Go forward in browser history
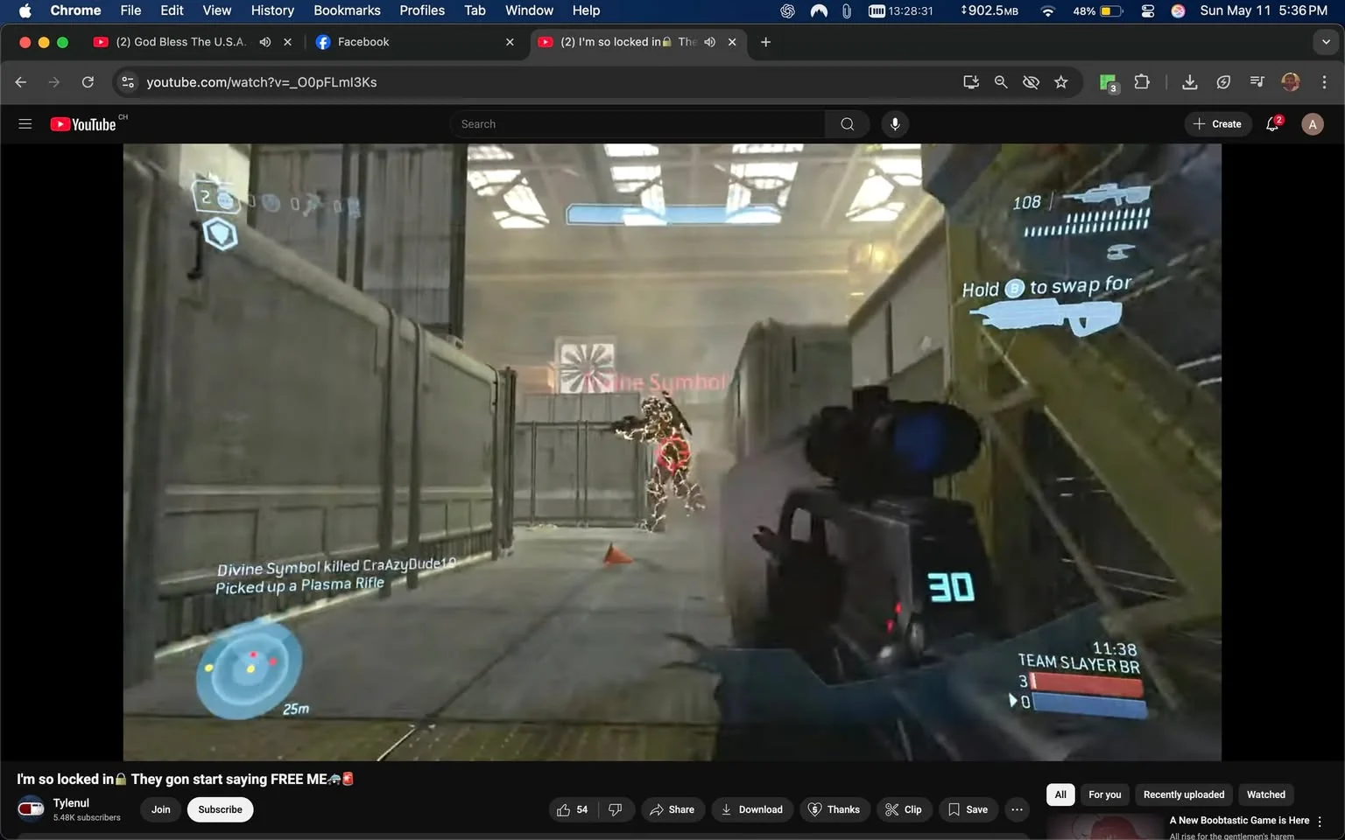This screenshot has height=840, width=1345. pos(54,82)
